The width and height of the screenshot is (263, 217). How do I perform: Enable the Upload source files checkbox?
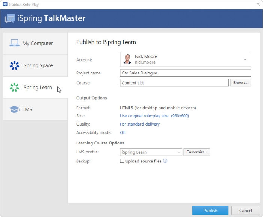coord(122,161)
